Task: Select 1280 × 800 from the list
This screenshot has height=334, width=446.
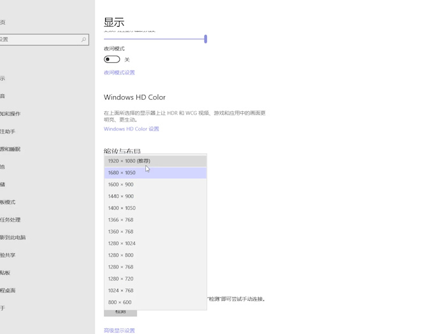Action: [x=155, y=255]
